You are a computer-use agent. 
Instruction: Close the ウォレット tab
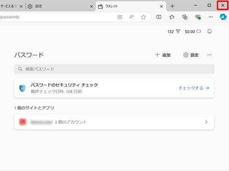coord(161,6)
